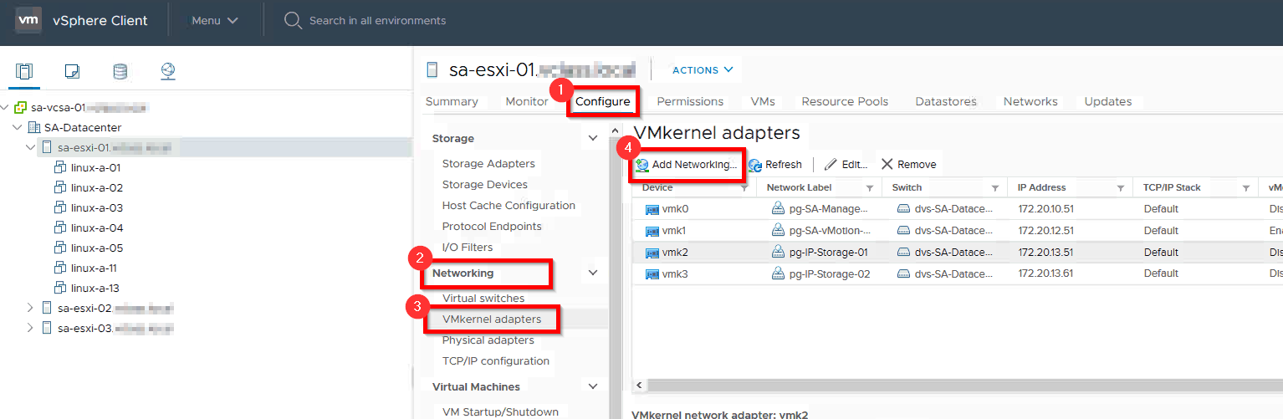
Task: Filter the Network Label column
Action: coord(870,188)
